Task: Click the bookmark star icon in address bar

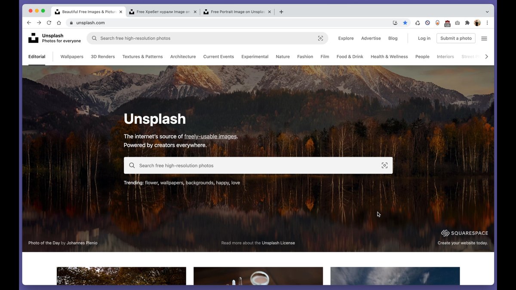Action: (405, 23)
